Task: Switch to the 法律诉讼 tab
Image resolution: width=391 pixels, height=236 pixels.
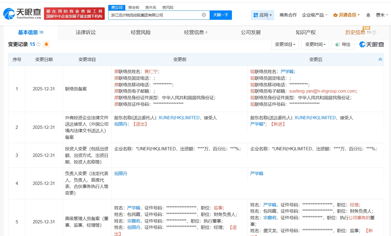Action: pos(86,32)
